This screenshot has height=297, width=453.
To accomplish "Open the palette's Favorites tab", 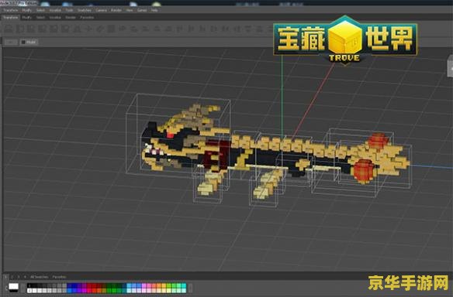I will pos(59,277).
